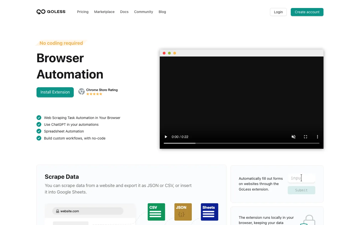Go to the Marketplace menu item
Image resolution: width=360 pixels, height=225 pixels.
click(104, 12)
